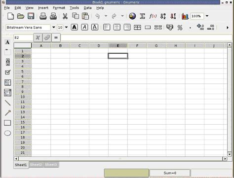Switch to Sheet3 tab

tap(51, 165)
